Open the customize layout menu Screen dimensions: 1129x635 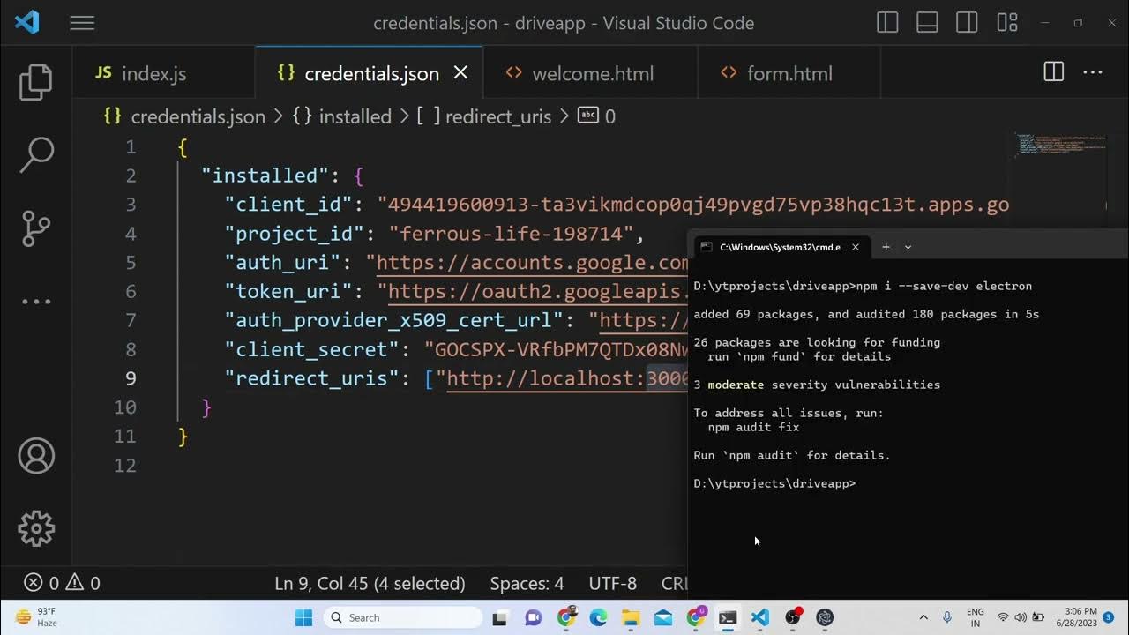[1006, 23]
